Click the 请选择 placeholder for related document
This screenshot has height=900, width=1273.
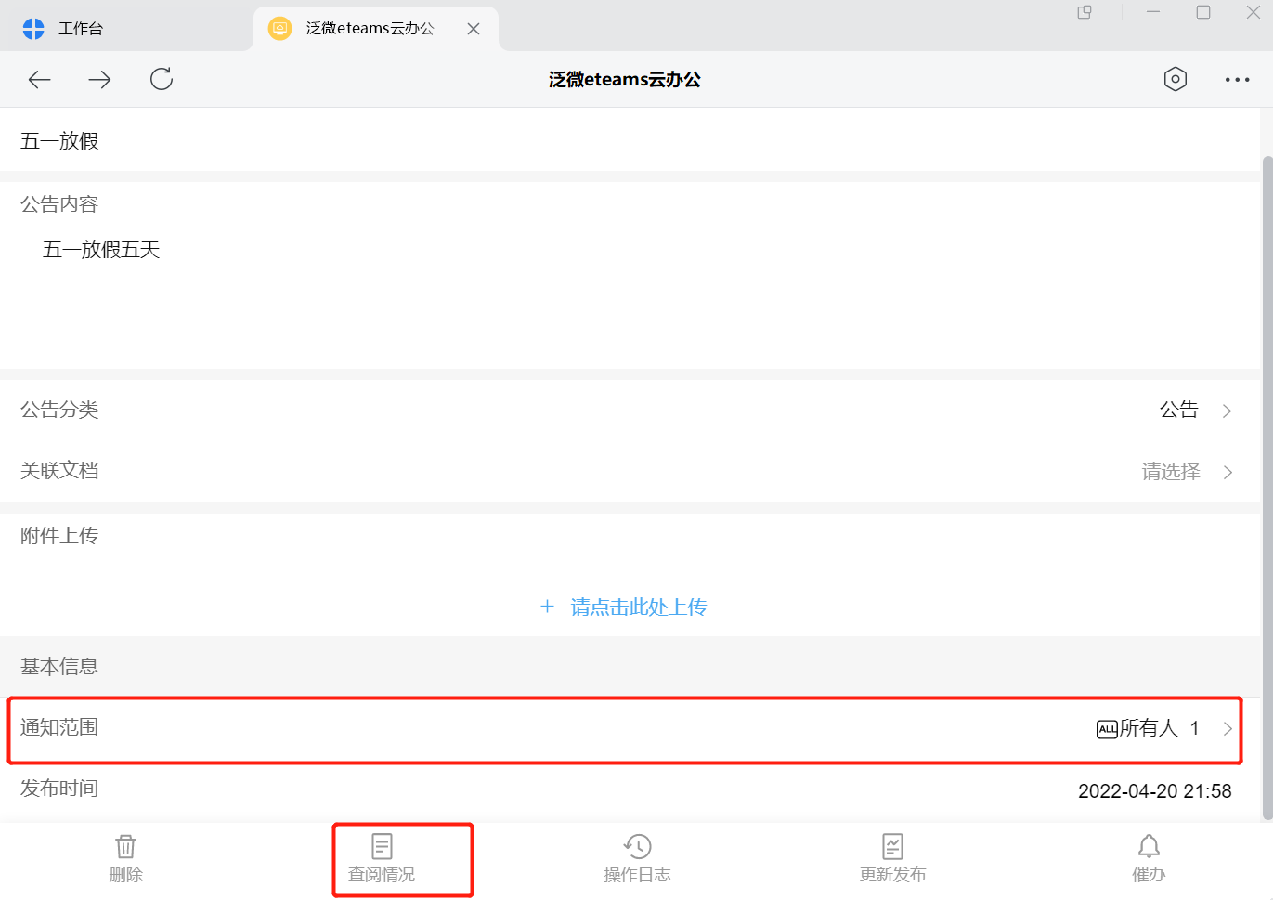pos(1171,472)
